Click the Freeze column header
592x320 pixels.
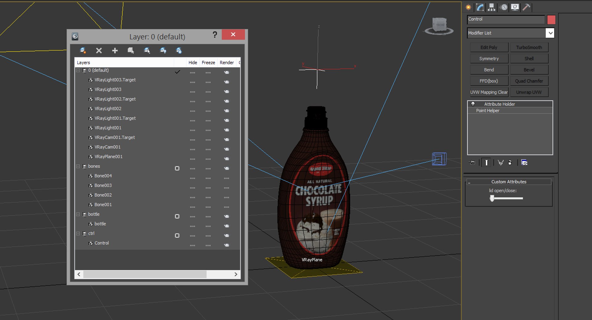tap(208, 63)
